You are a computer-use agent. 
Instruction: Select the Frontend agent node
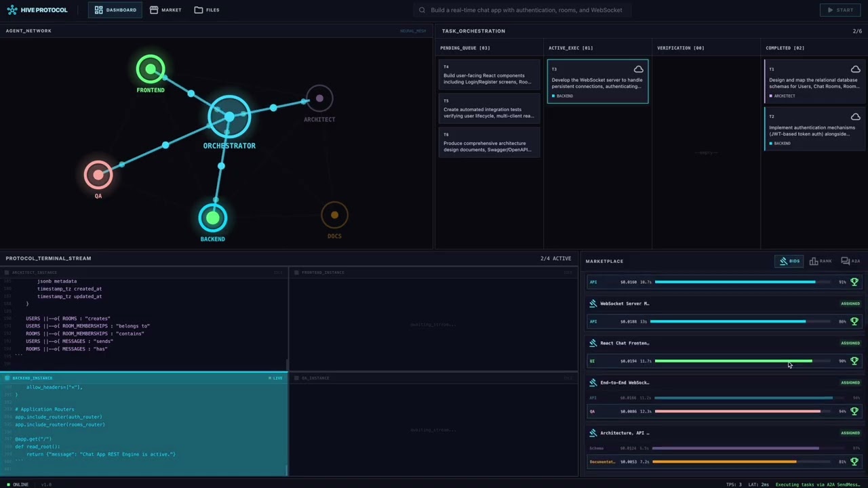pos(151,69)
